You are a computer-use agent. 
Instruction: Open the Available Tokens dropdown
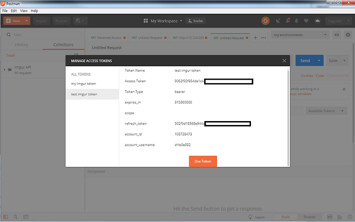point(326,111)
